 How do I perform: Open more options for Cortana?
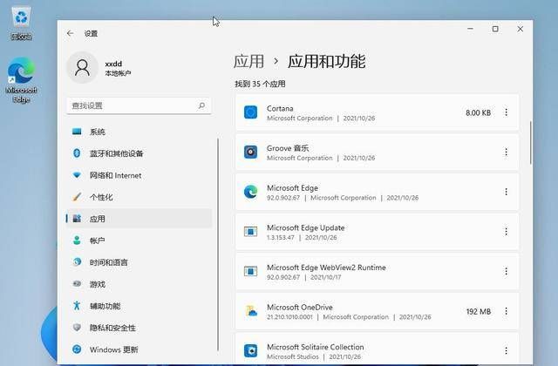(506, 112)
